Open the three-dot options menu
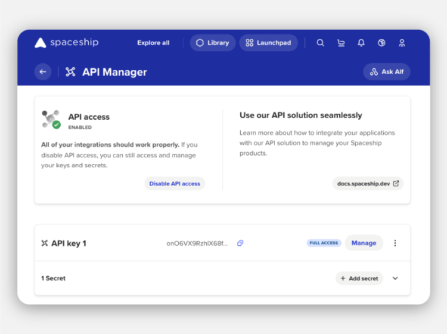 coord(395,243)
